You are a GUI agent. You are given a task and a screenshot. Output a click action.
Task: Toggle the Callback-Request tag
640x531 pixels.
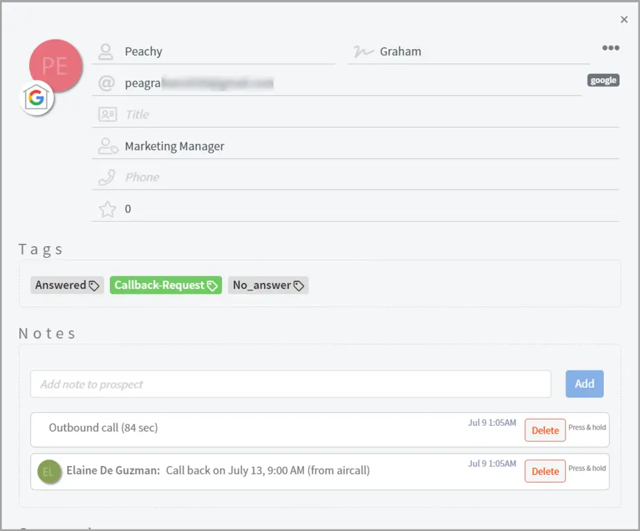pos(166,285)
